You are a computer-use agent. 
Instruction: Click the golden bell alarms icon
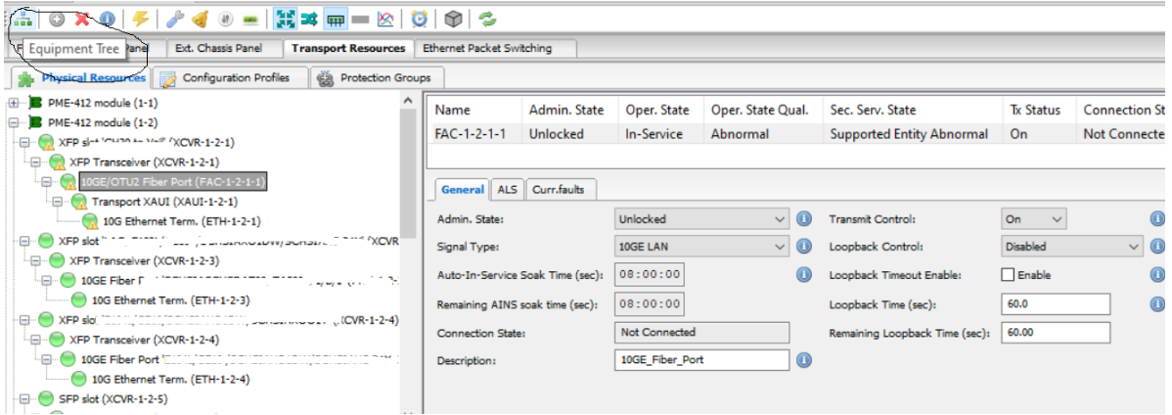[199, 19]
